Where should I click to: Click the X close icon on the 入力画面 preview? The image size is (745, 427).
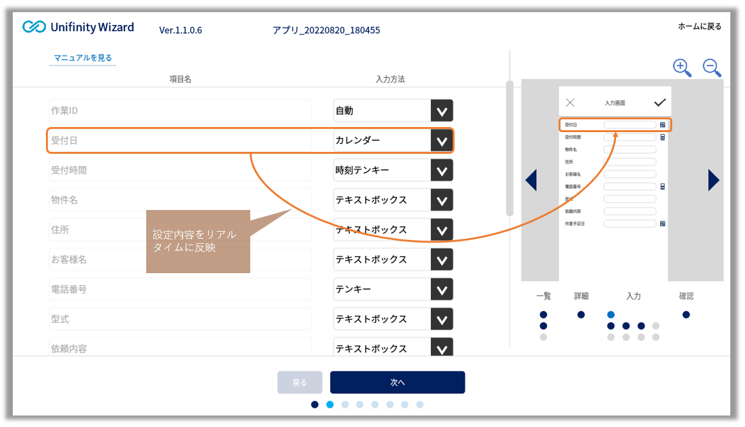pyautogui.click(x=570, y=101)
